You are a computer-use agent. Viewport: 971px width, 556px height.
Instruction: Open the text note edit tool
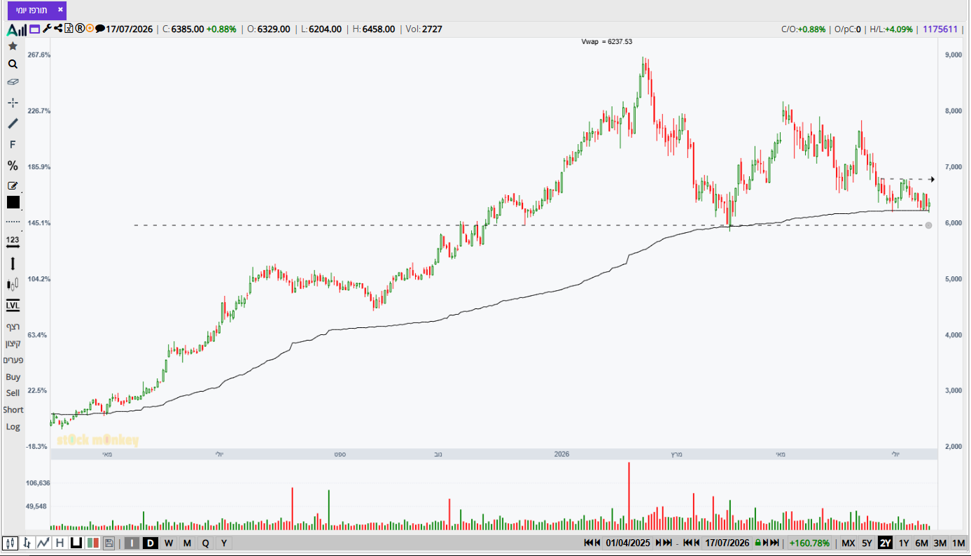[13, 185]
